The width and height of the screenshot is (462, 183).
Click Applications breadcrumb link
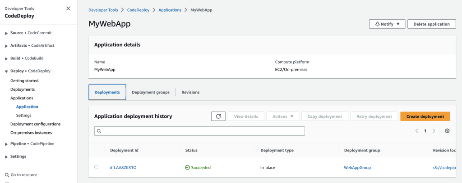tap(170, 10)
